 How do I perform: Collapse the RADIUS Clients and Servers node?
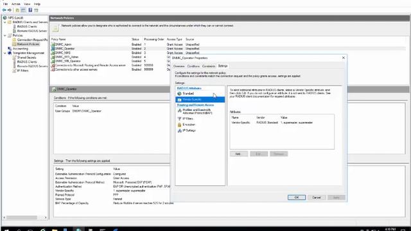[4, 22]
